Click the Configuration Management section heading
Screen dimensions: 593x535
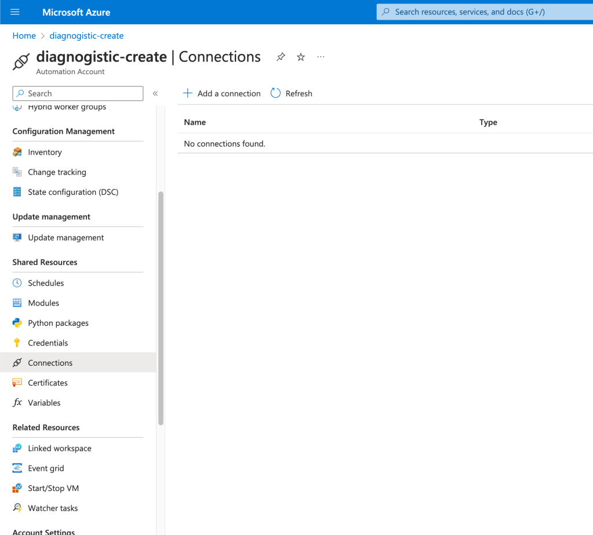coord(64,131)
